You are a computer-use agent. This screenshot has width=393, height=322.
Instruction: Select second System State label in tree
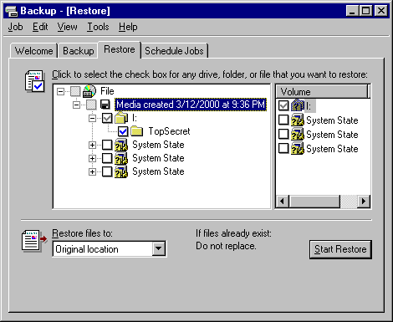pyautogui.click(x=158, y=158)
